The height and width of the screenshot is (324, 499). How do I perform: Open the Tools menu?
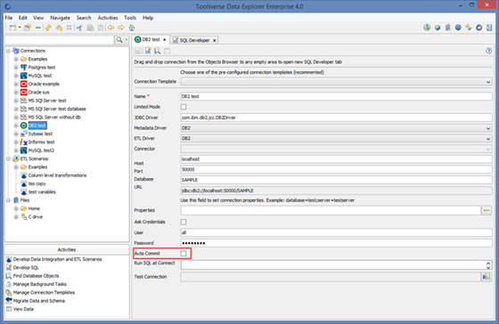coord(130,18)
